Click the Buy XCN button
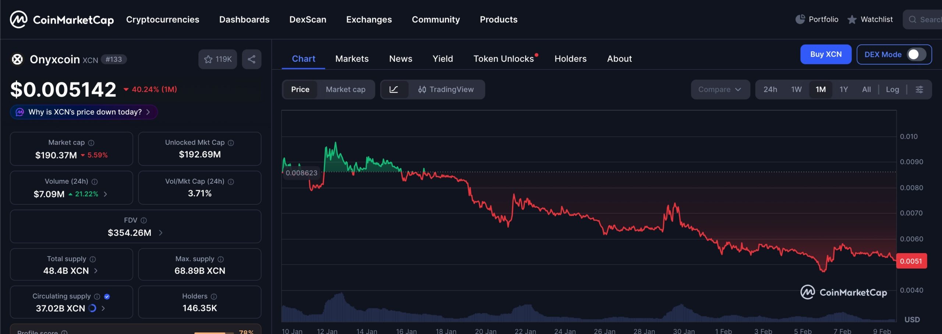Viewport: 942px width, 334px height. pos(826,54)
